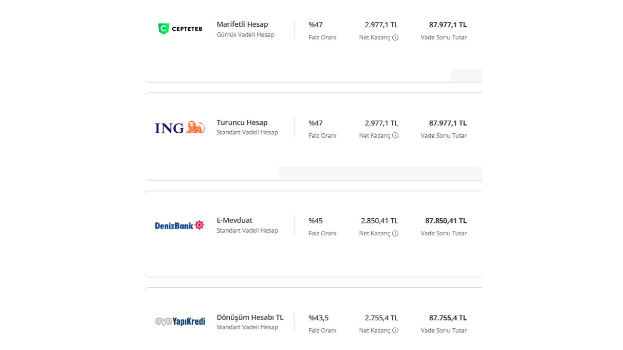Click the DenizBank %45 interest rate
Image resolution: width=623 pixels, height=350 pixels.
click(315, 221)
